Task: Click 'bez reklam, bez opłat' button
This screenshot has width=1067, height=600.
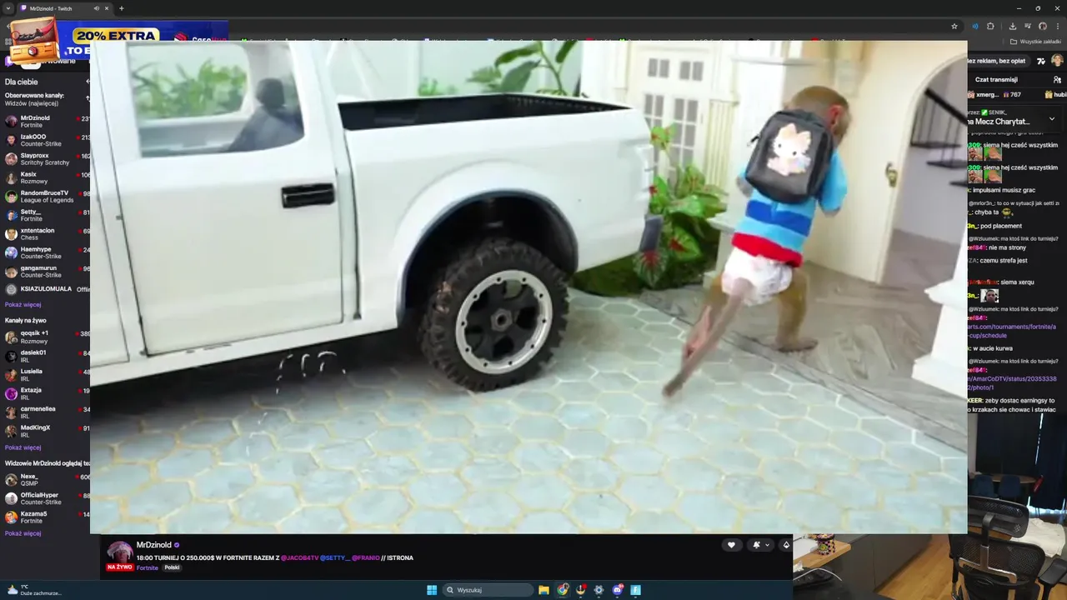Action: pos(999,61)
